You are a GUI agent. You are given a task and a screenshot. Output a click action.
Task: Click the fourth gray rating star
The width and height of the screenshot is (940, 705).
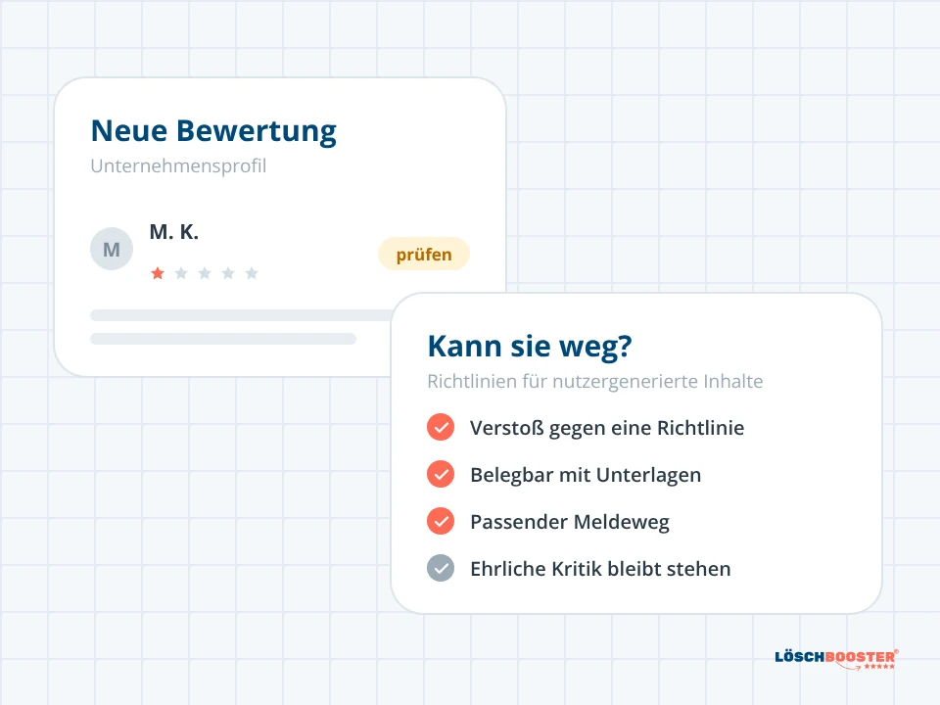click(228, 273)
